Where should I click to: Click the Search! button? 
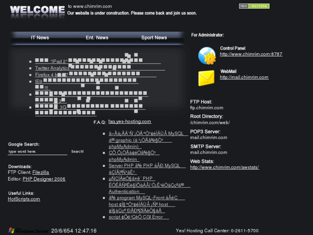tap(77, 152)
